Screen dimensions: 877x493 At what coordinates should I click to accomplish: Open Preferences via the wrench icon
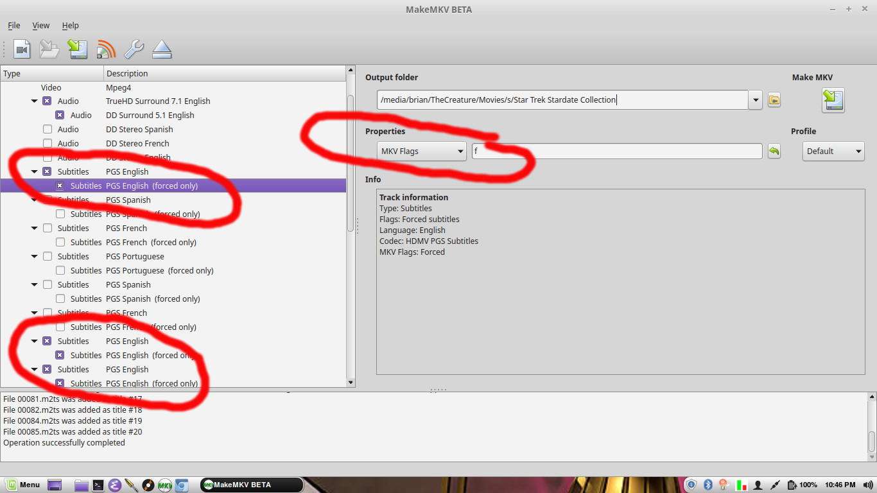[x=134, y=49]
